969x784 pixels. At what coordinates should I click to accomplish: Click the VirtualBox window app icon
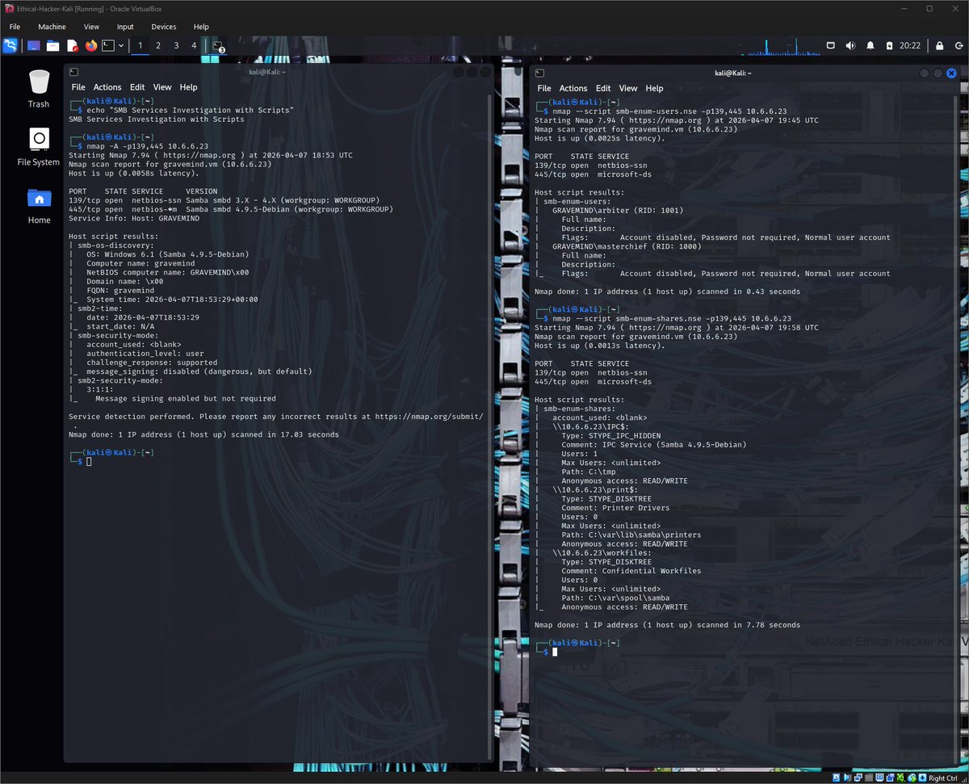9,8
